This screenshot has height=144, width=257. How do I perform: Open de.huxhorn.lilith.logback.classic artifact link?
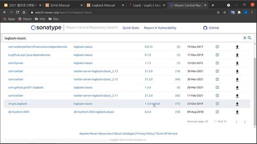click(x=94, y=112)
